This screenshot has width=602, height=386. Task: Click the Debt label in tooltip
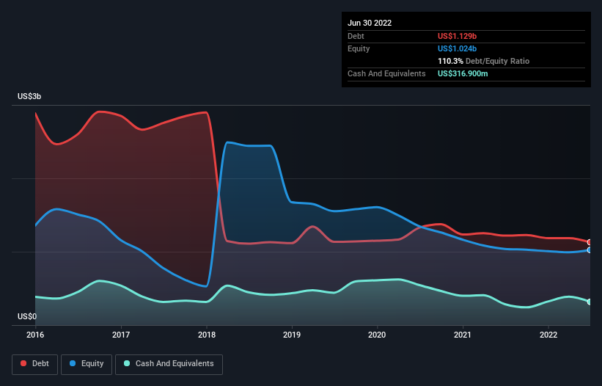pos(356,36)
